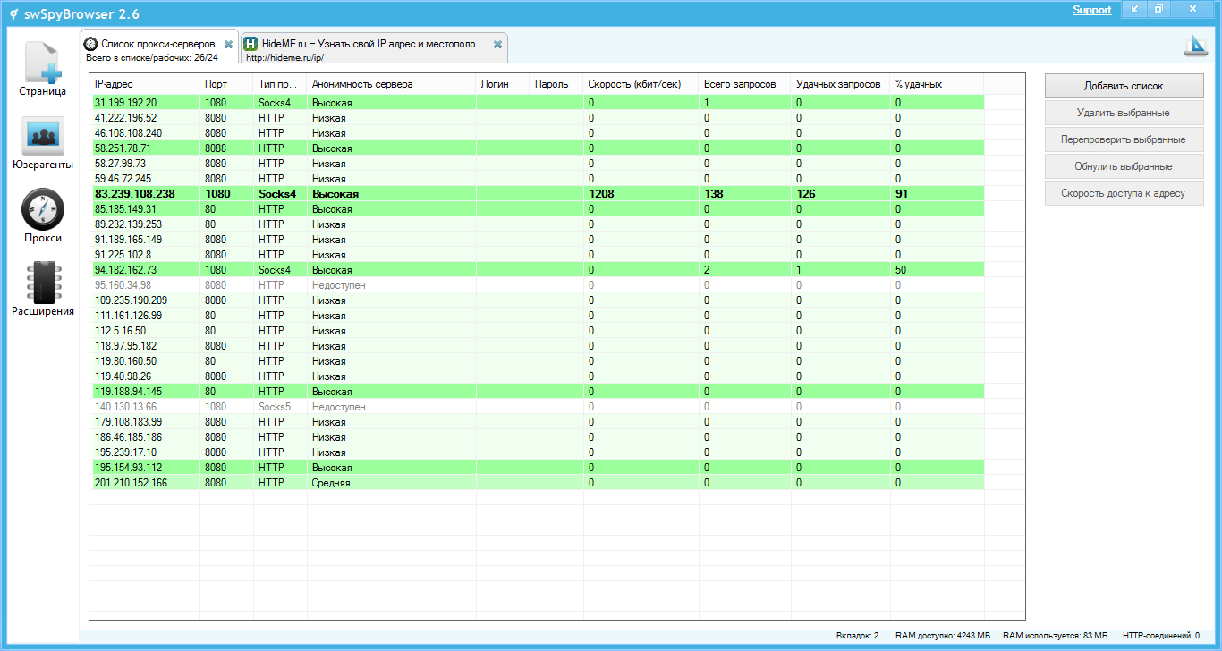Image resolution: width=1222 pixels, height=651 pixels.
Task: Open the Прокси compass icon
Action: 43,209
